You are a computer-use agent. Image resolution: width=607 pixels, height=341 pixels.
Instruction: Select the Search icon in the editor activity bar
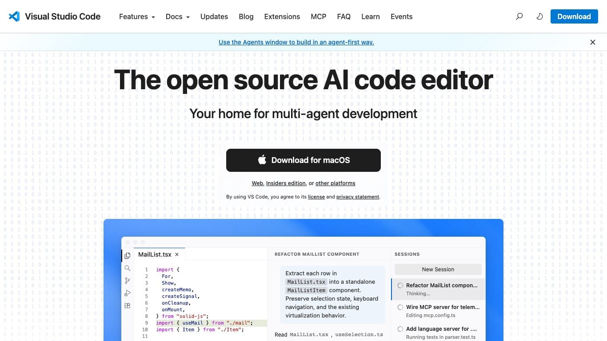128,268
